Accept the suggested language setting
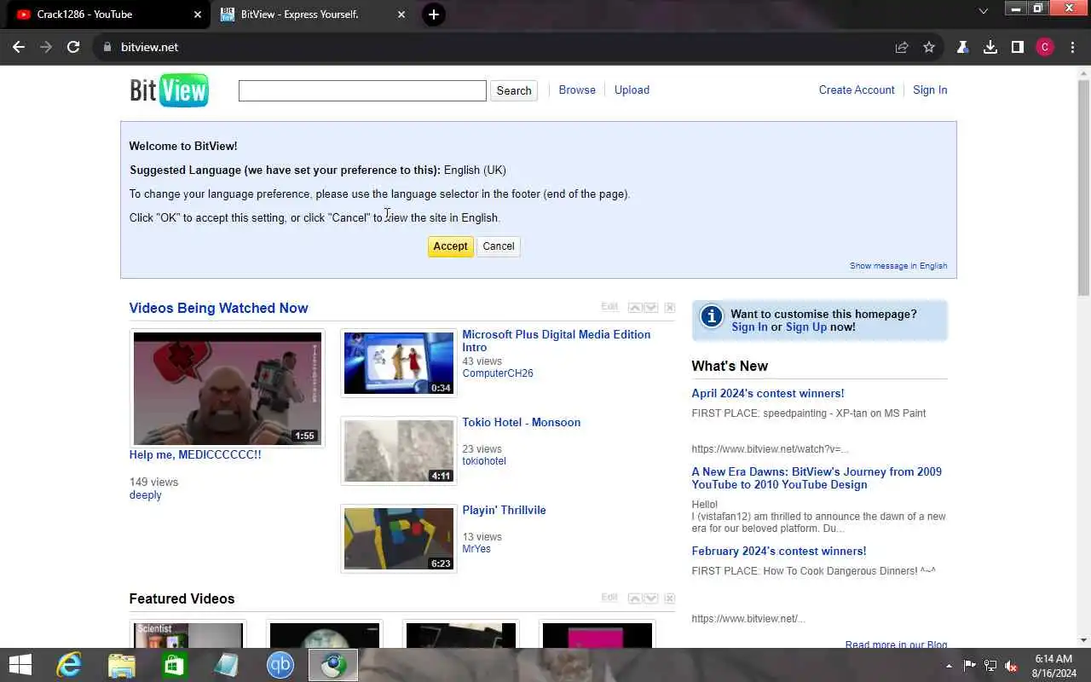The height and width of the screenshot is (682, 1091). 450,246
